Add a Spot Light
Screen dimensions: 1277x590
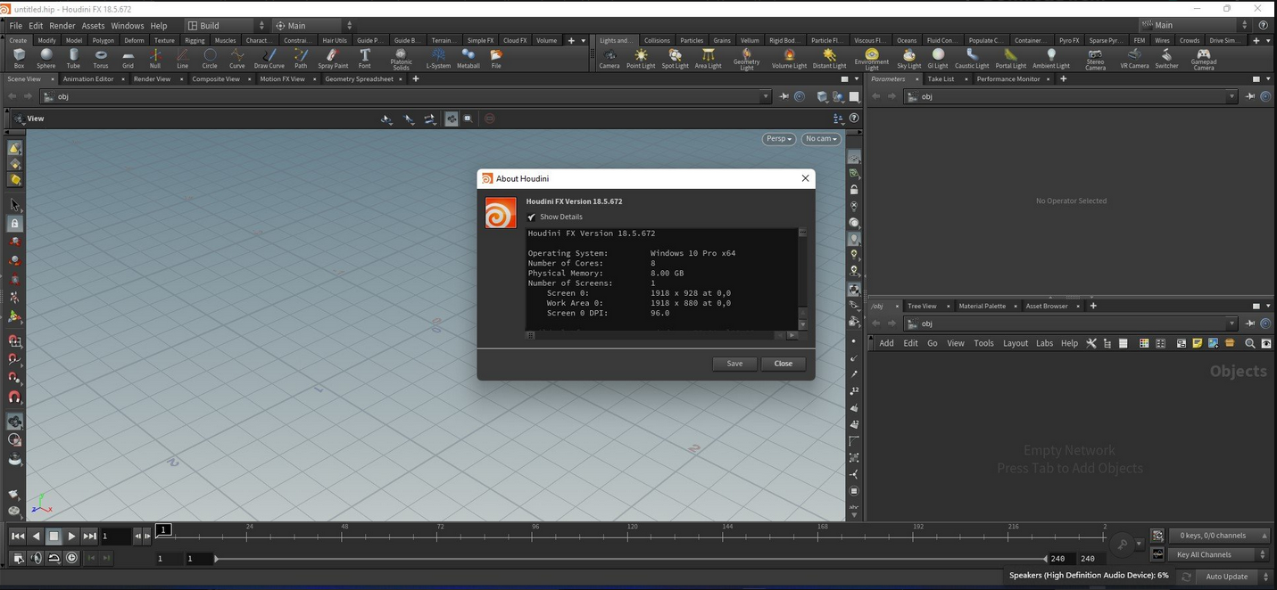click(x=675, y=58)
